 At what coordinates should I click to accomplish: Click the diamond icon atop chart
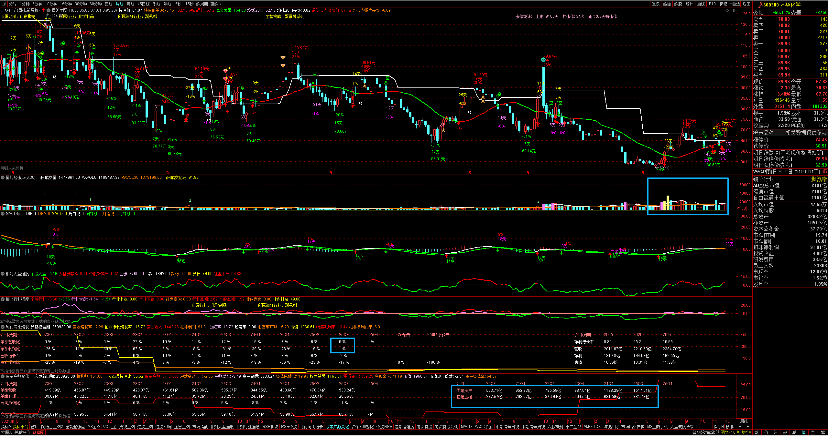[x=727, y=10]
